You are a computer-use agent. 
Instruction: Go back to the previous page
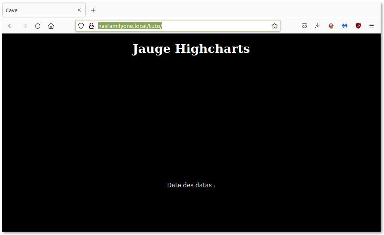pos(11,26)
